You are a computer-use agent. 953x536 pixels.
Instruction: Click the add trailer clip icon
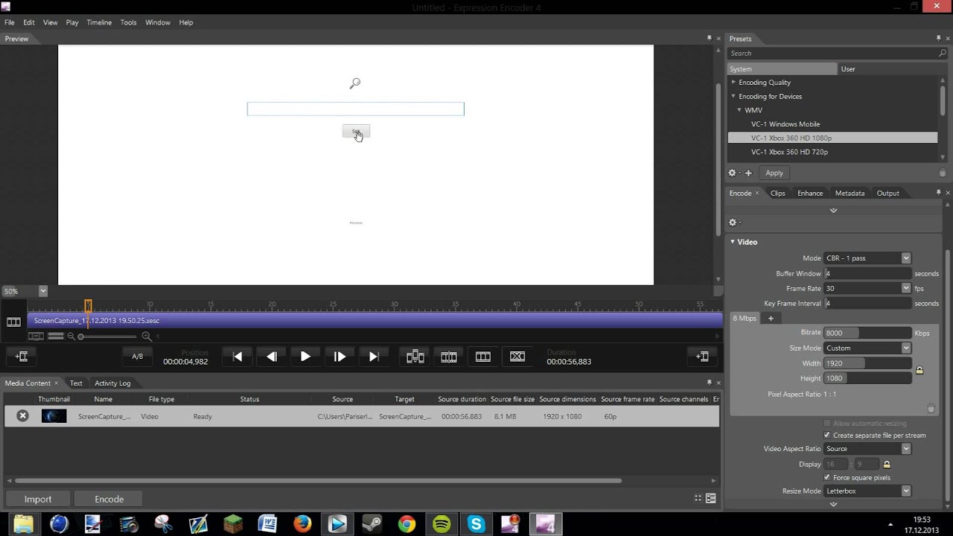702,357
